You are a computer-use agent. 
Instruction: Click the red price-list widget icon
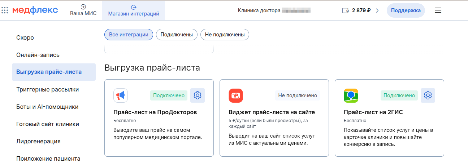236,95
